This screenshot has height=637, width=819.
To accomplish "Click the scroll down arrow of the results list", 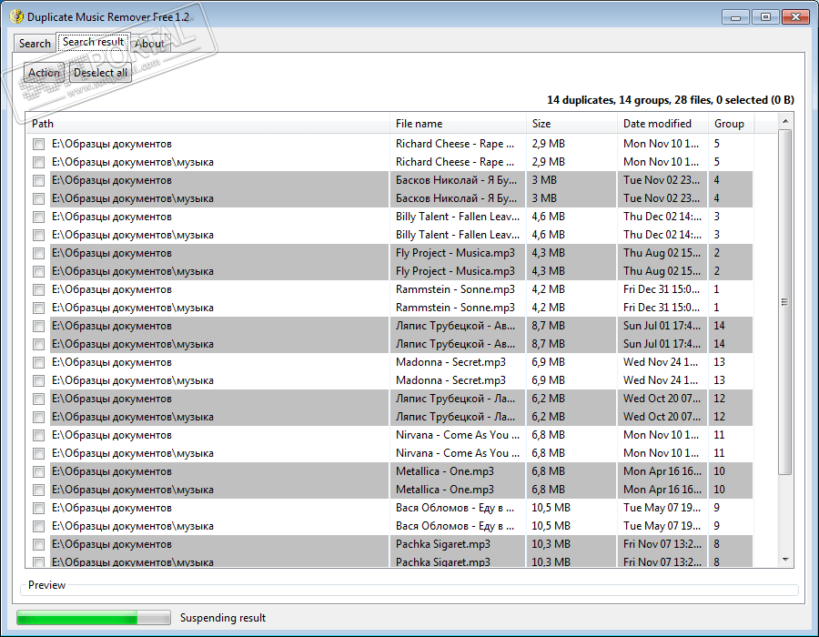I will tap(785, 560).
